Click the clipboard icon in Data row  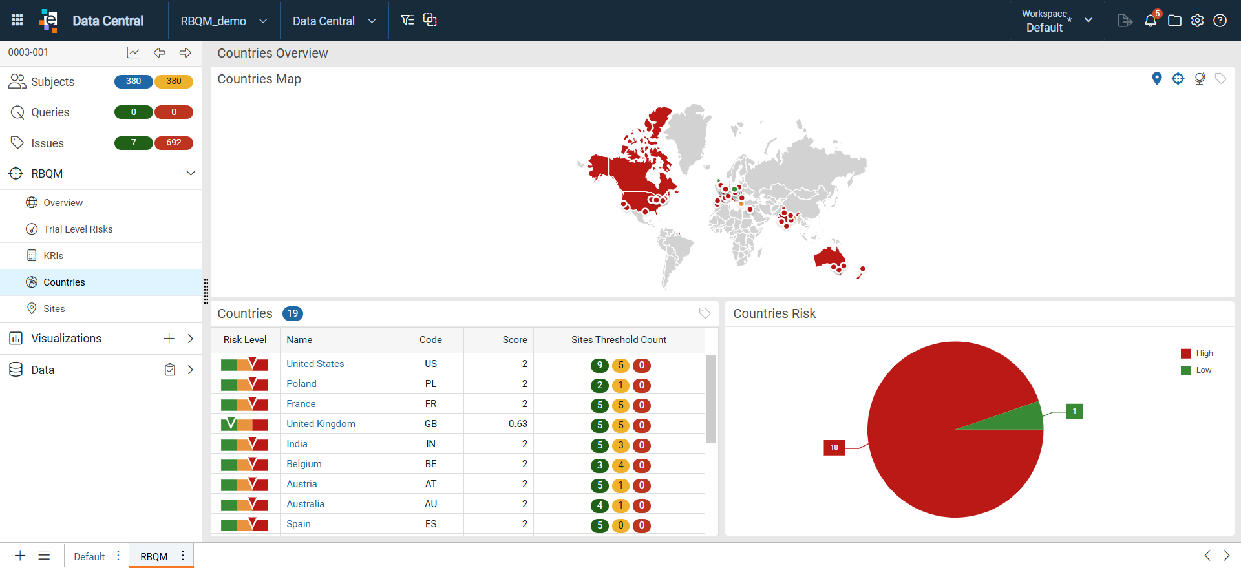tap(169, 370)
